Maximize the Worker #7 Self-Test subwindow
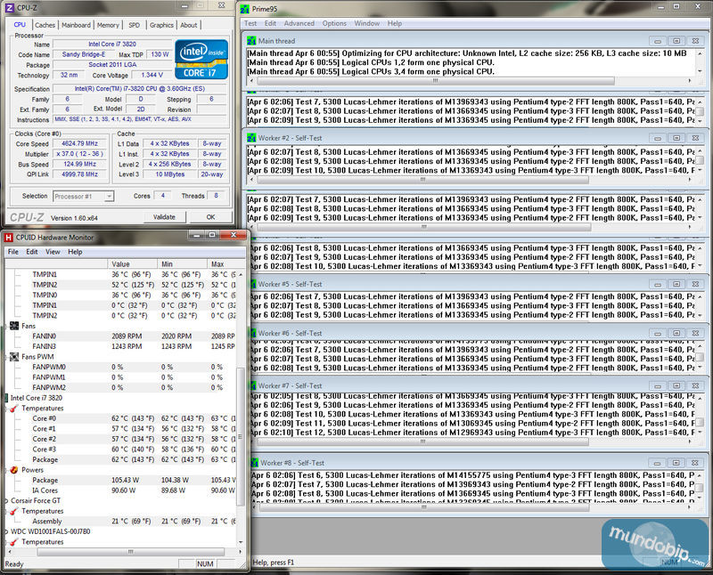This screenshot has width=713, height=575. pos(676,385)
